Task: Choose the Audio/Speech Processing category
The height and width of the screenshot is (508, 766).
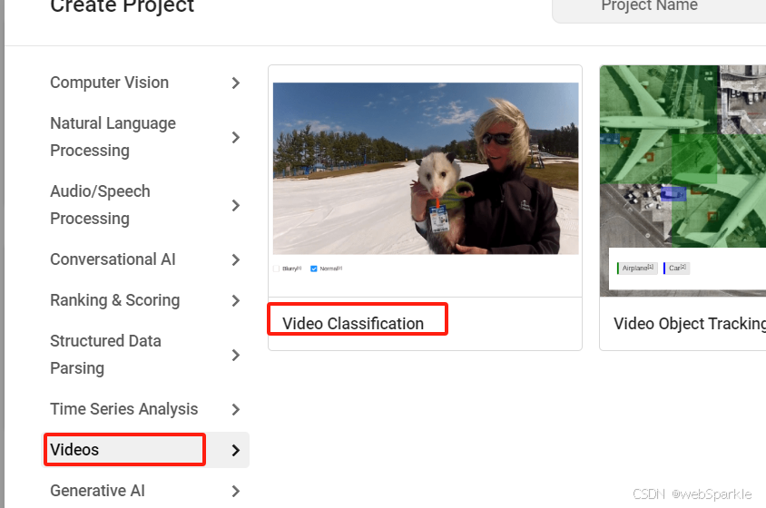Action: 100,205
